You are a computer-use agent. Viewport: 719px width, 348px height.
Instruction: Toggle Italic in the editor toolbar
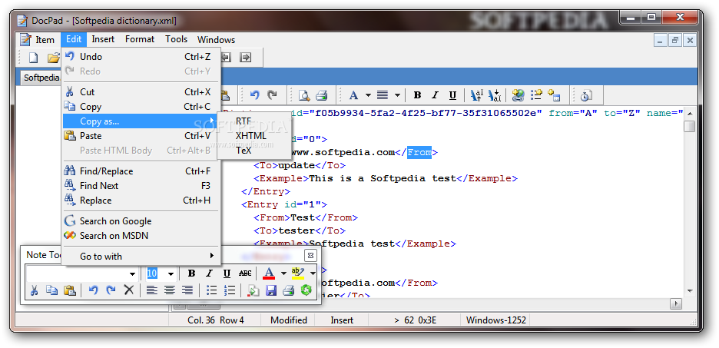tap(435, 95)
